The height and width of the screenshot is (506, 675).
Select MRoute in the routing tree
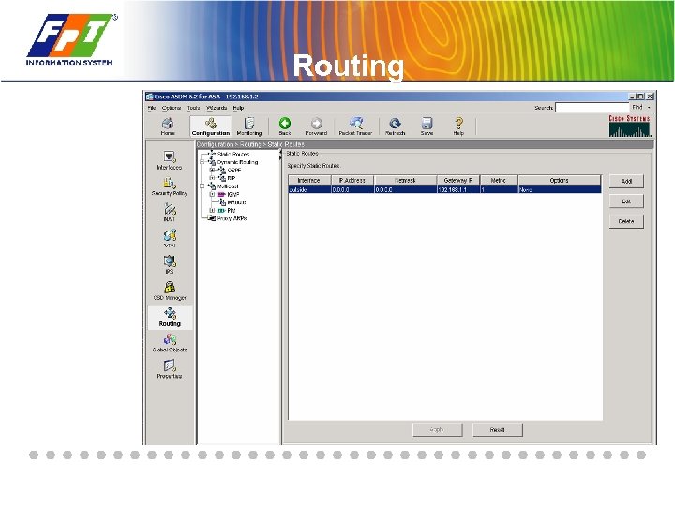click(237, 202)
